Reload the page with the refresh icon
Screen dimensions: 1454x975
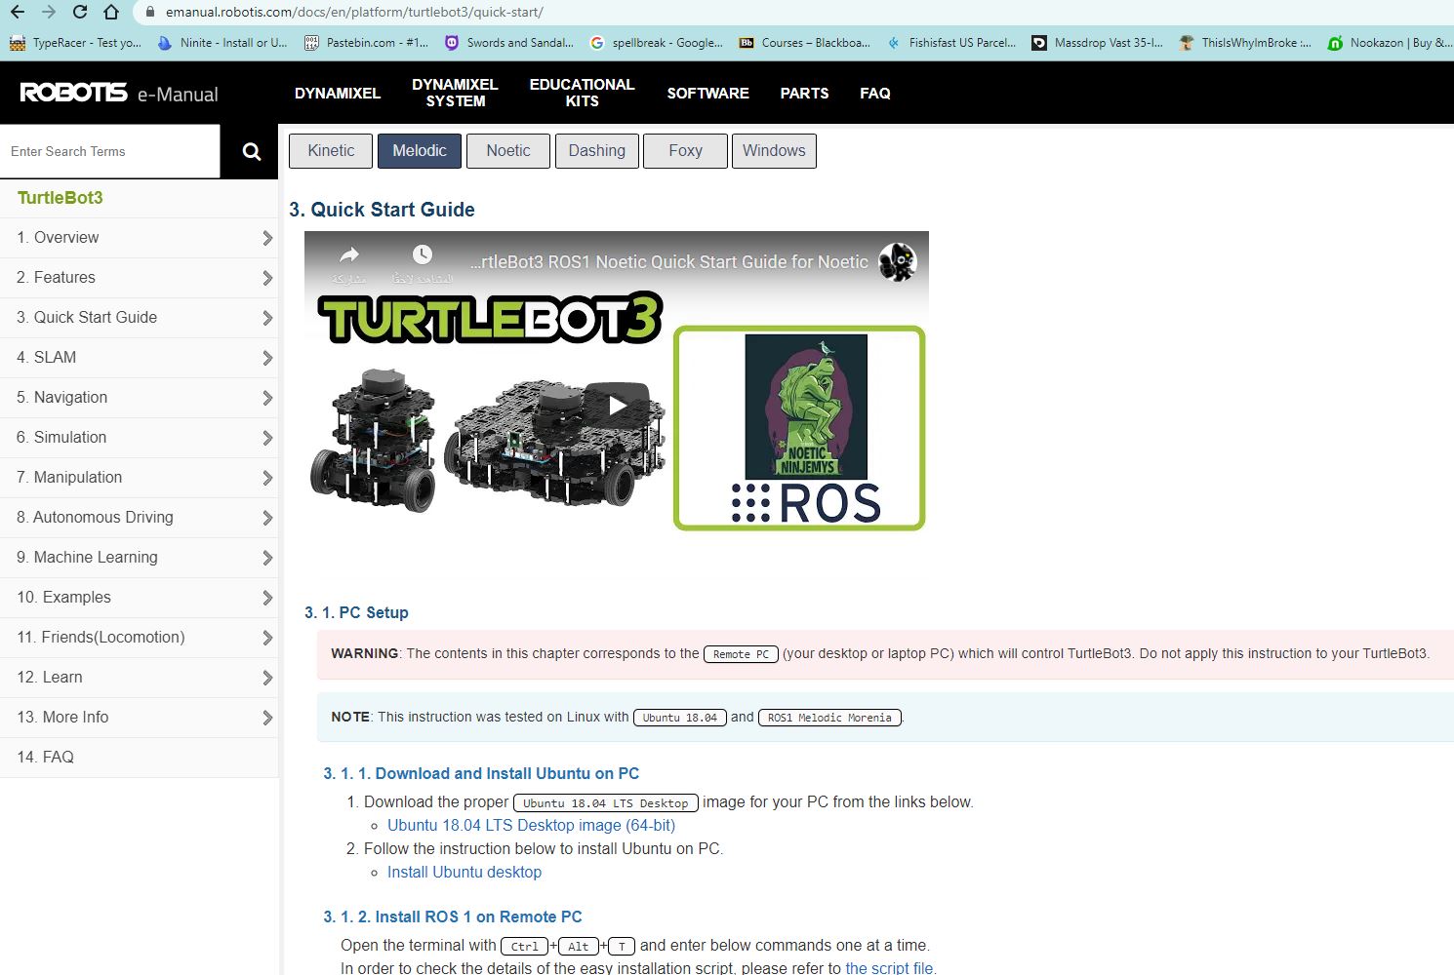coord(80,13)
